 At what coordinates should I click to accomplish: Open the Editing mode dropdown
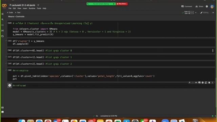[204, 13]
